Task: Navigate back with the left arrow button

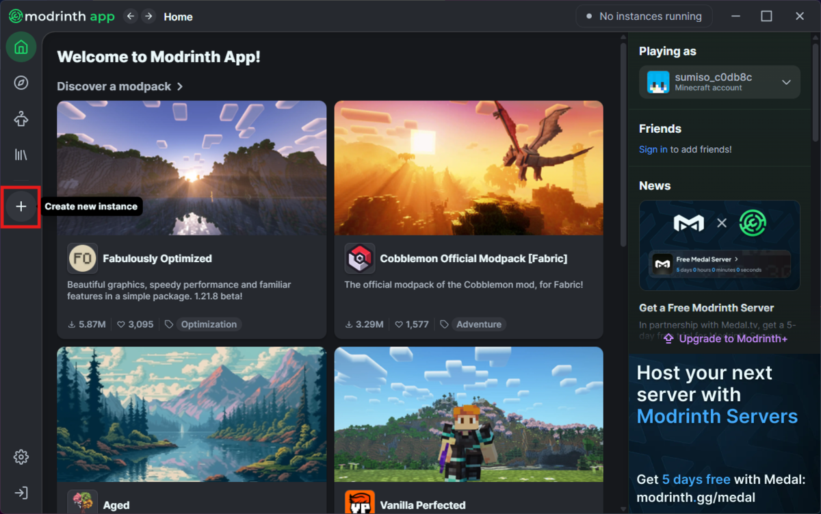Action: pyautogui.click(x=130, y=16)
